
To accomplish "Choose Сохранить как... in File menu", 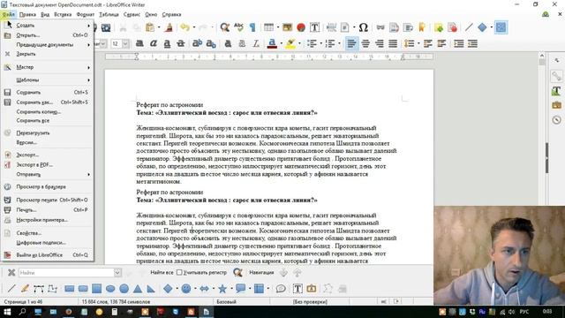I will (x=47, y=102).
